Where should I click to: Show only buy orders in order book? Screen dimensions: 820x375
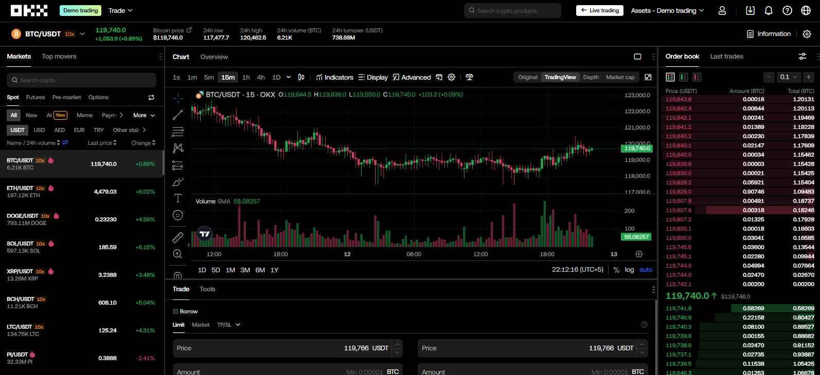click(684, 77)
